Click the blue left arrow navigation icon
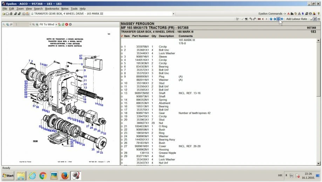Viewport: 322px width, 182px height. tap(275, 19)
